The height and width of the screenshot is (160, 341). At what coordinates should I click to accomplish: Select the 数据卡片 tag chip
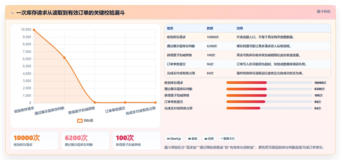point(228,139)
